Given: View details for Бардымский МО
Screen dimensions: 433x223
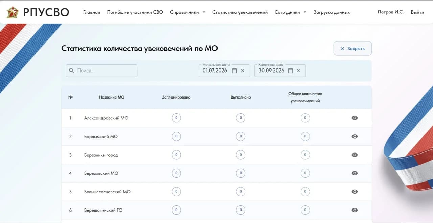Looking at the screenshot, I should (355, 136).
